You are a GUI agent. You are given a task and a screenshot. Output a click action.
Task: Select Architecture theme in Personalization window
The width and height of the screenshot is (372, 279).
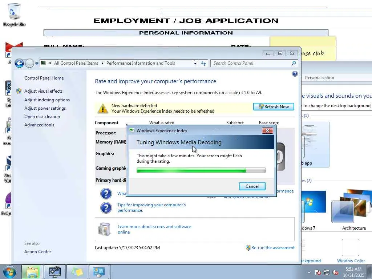pyautogui.click(x=352, y=210)
